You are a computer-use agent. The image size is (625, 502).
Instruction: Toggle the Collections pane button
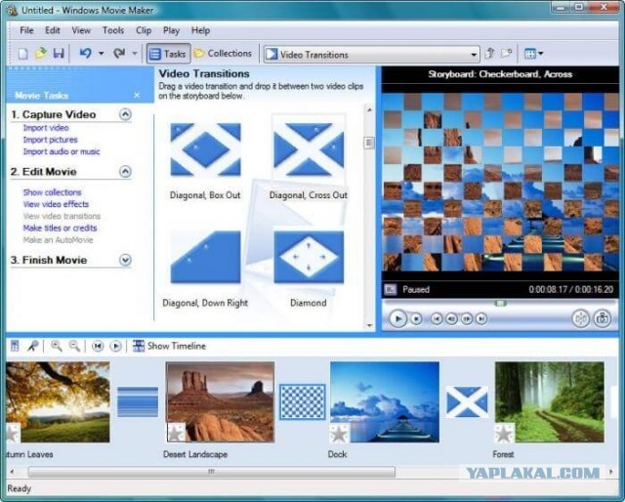223,54
